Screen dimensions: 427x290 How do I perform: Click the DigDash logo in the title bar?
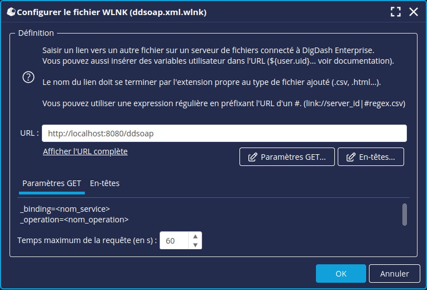(x=11, y=12)
